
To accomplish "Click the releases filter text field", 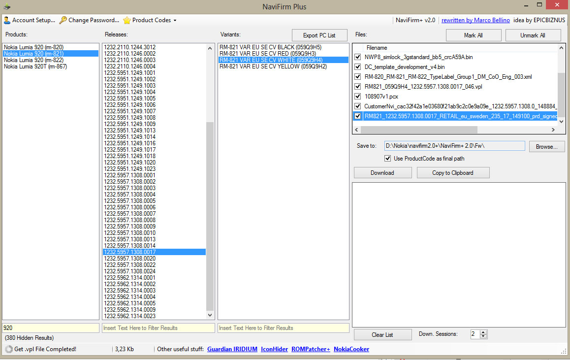I will 158,328.
